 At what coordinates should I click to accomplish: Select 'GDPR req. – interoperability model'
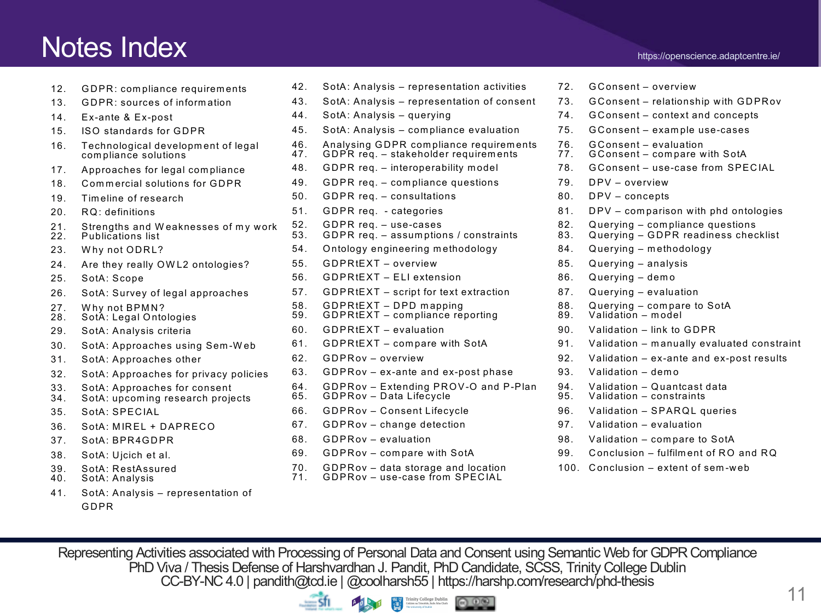coord(410,168)
